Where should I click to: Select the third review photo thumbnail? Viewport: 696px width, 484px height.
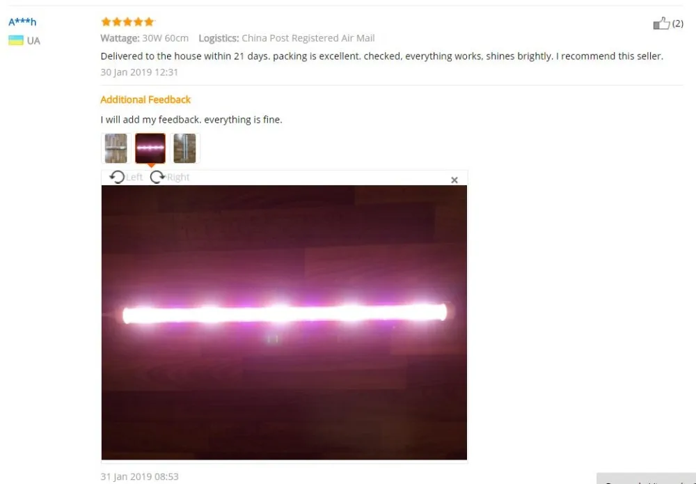click(184, 148)
